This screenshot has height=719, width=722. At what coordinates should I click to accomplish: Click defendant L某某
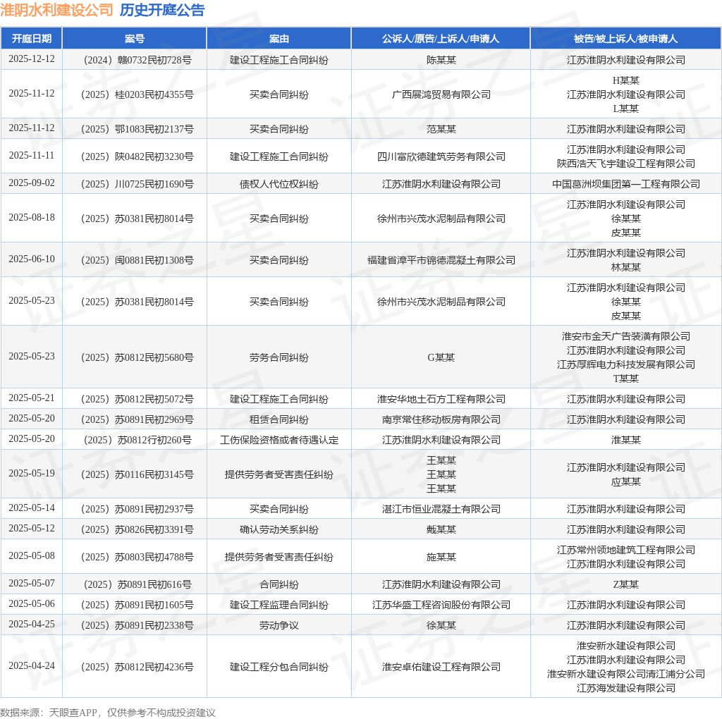click(x=626, y=109)
